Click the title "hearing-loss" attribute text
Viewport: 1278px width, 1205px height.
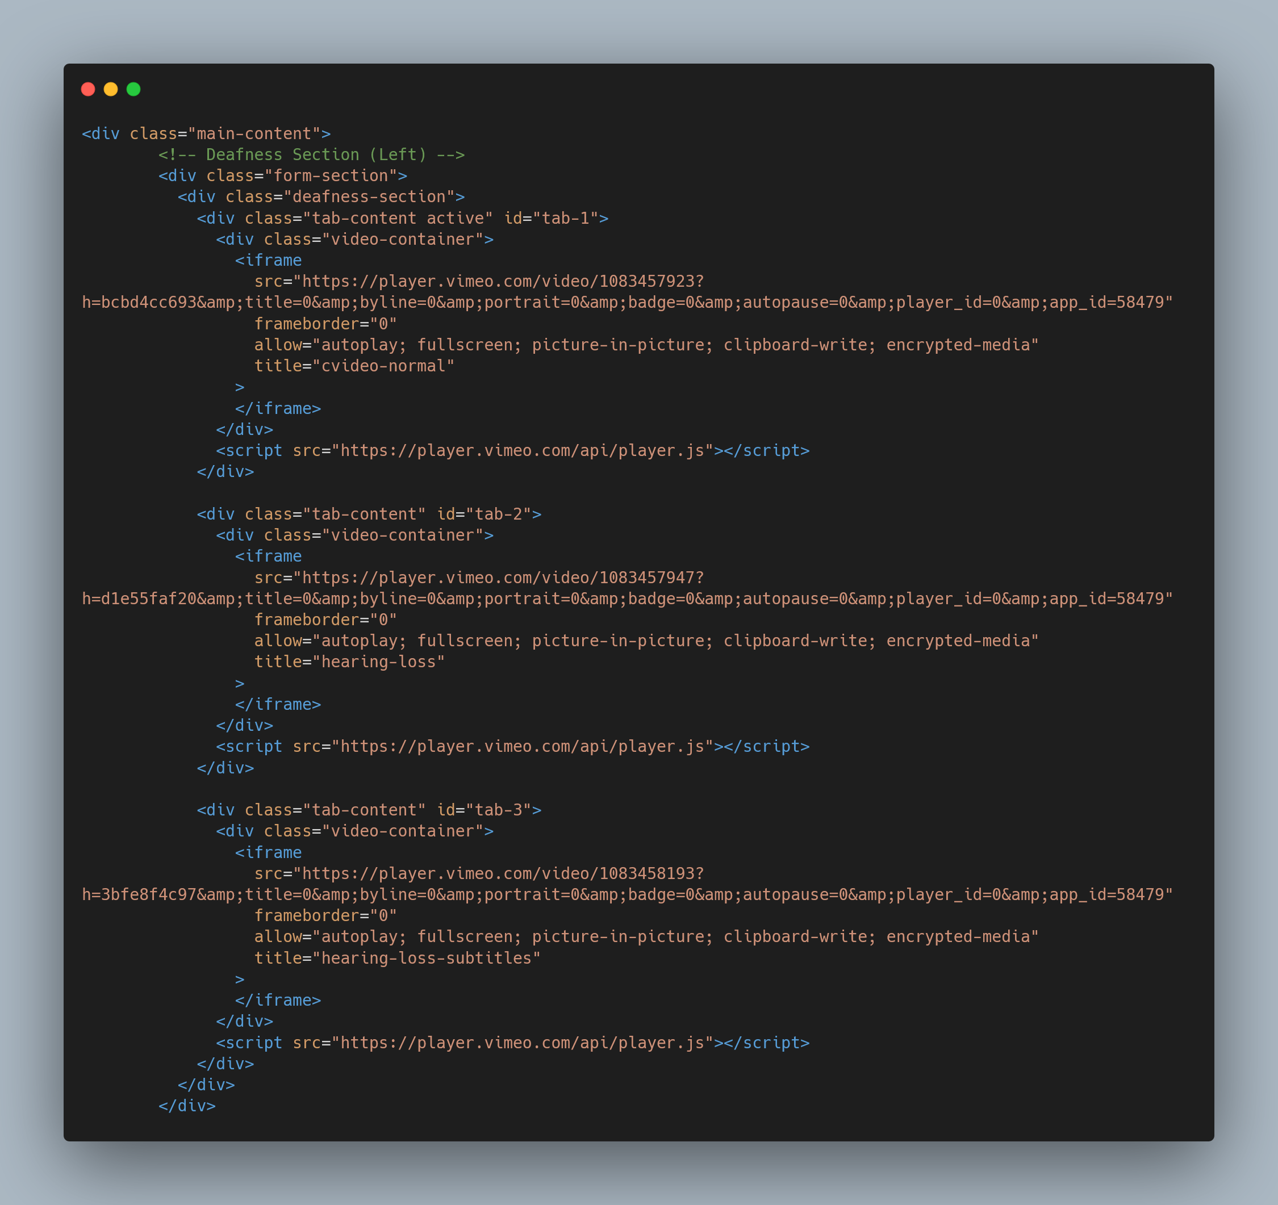(349, 662)
